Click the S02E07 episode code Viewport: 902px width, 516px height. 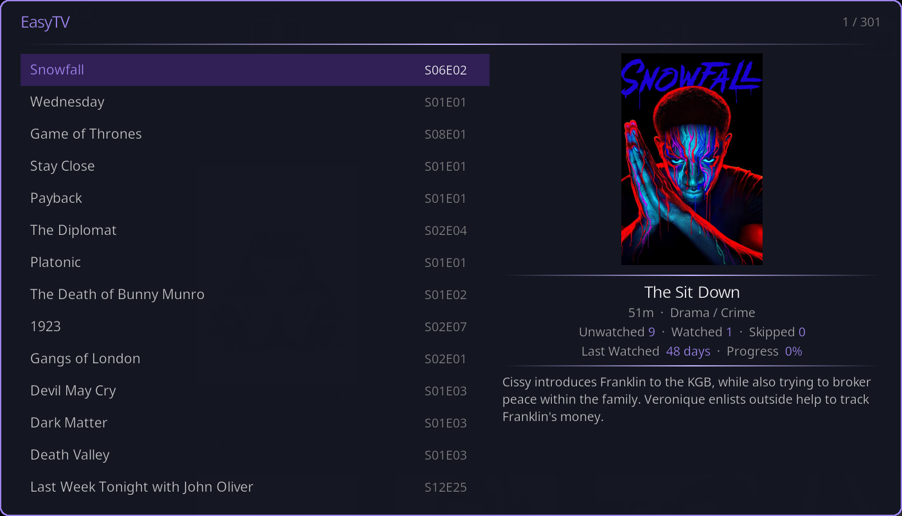tap(446, 327)
